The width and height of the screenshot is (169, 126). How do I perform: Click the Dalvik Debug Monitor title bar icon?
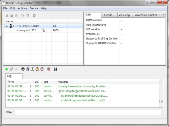3,3
